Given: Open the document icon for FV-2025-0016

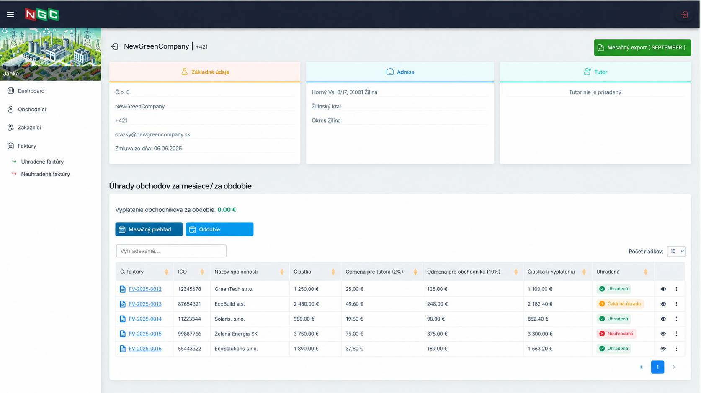Looking at the screenshot, I should [123, 349].
